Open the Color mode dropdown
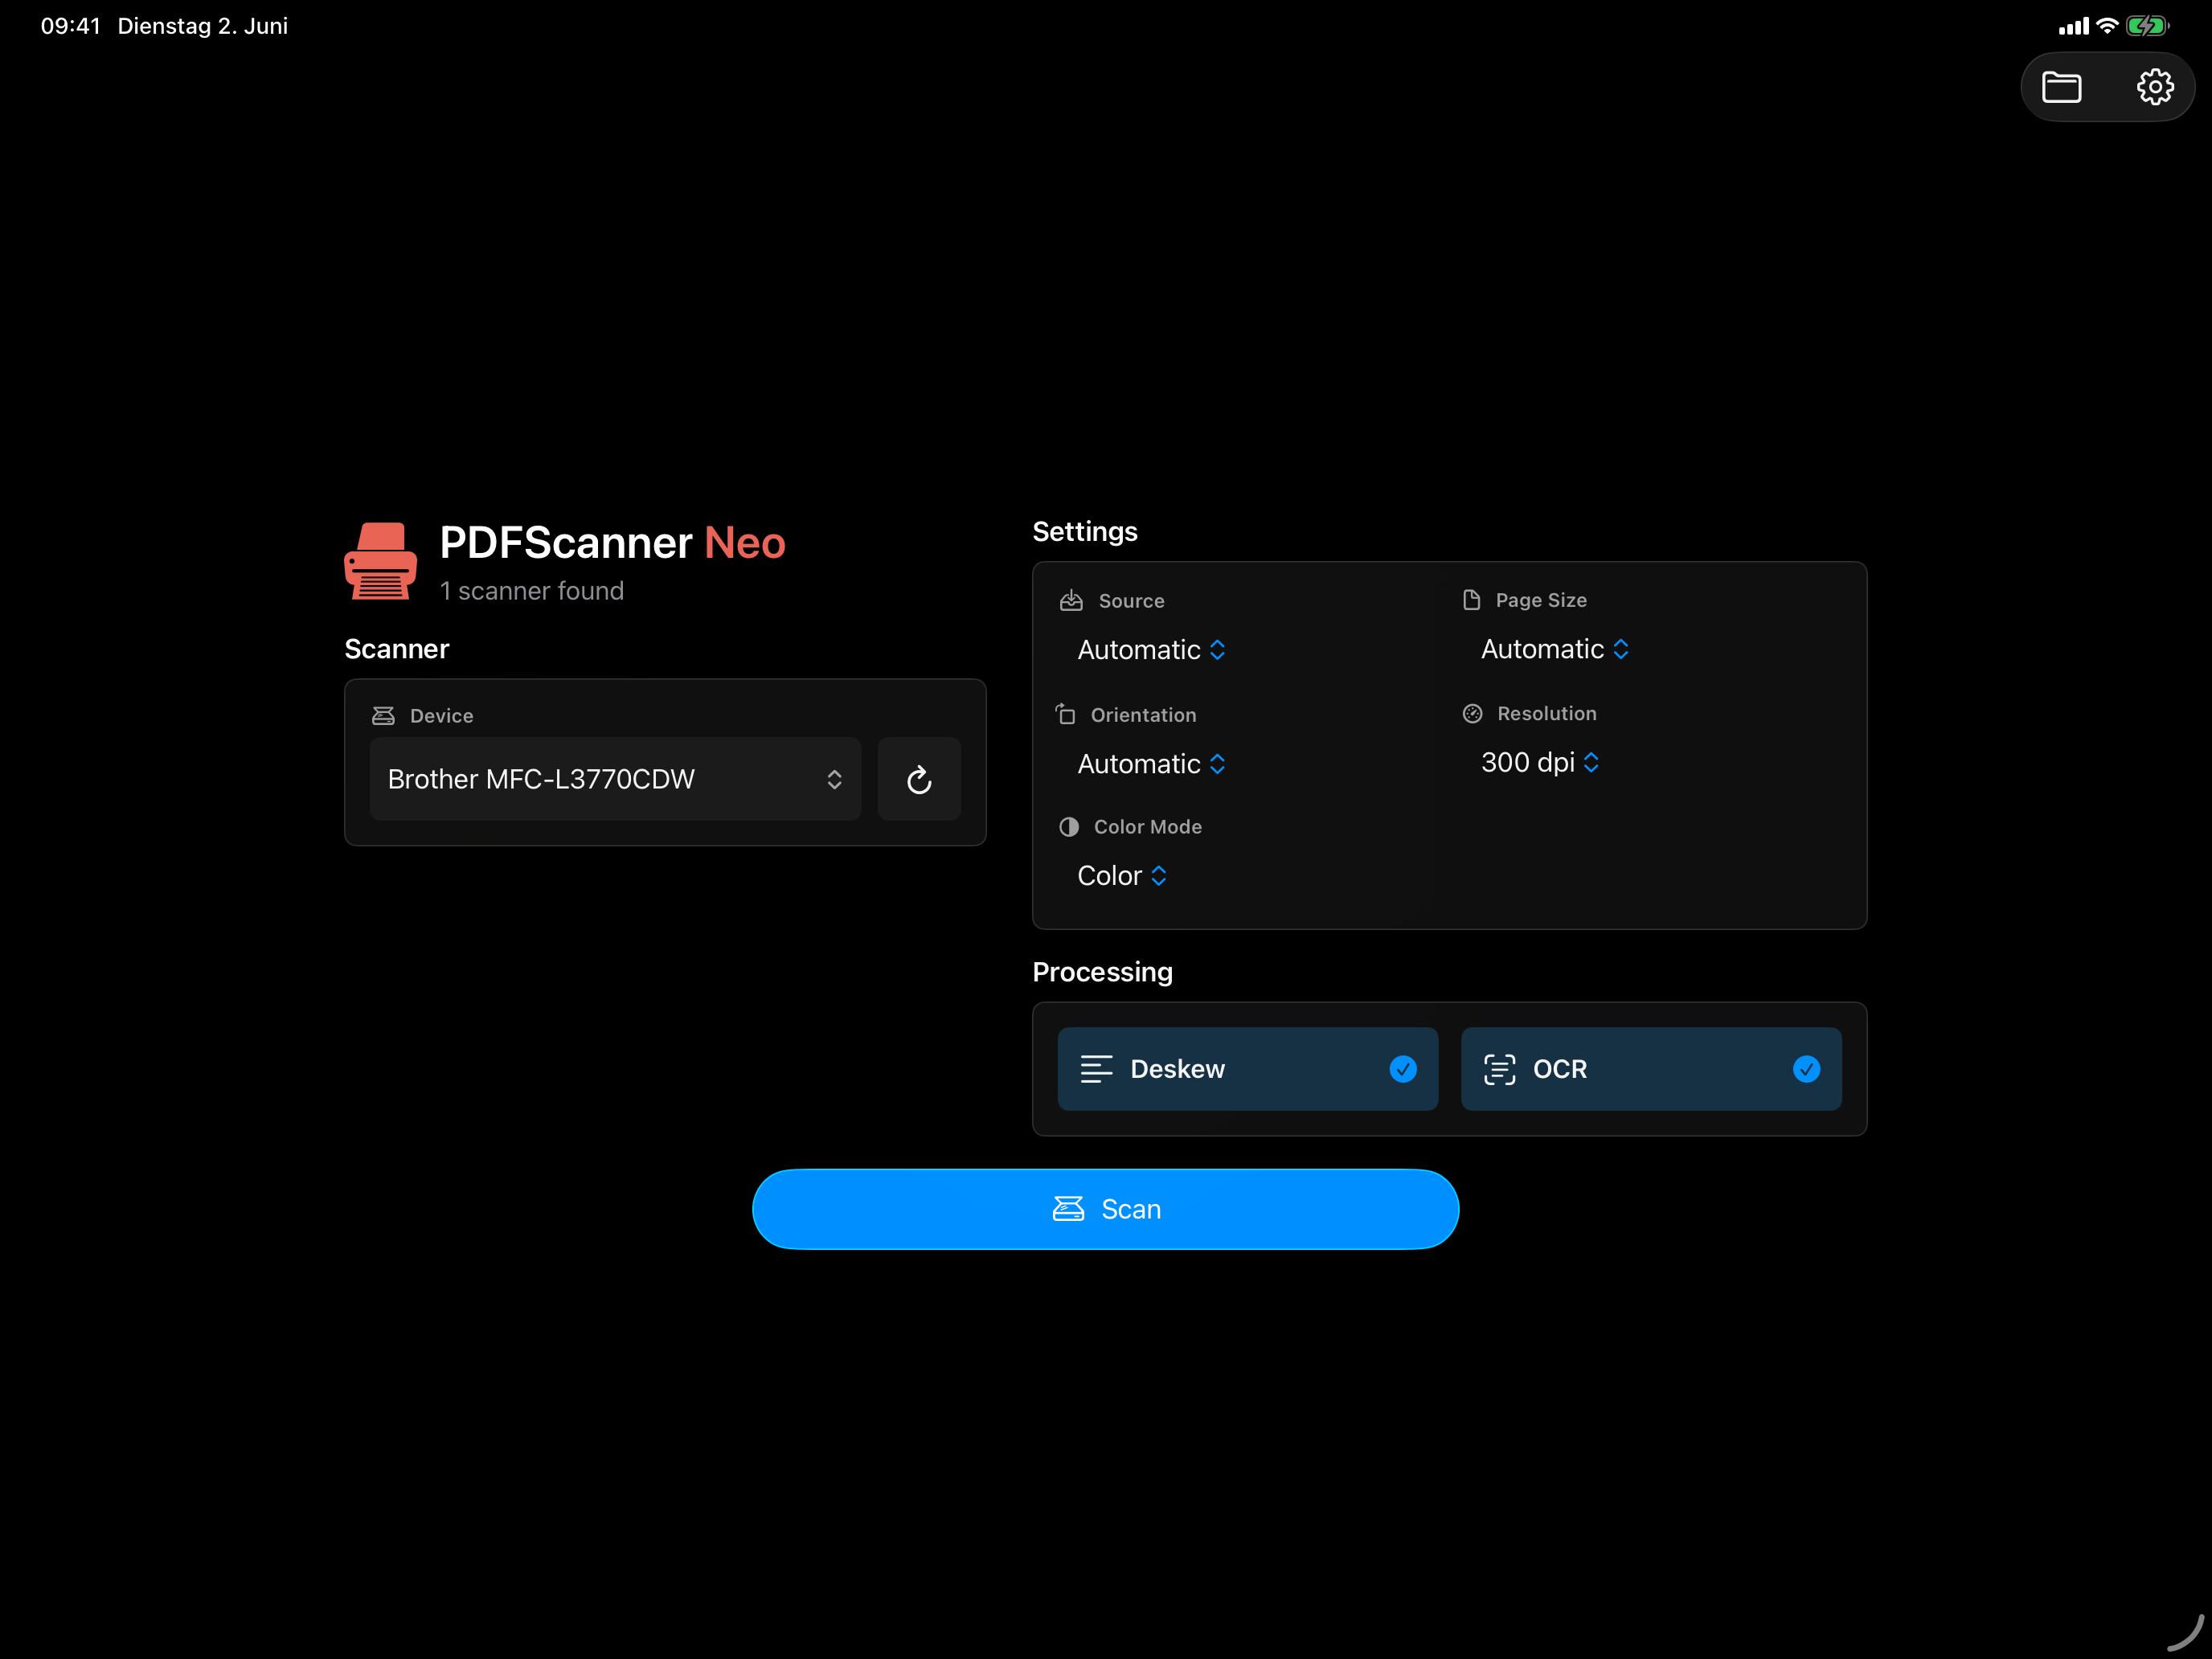Image resolution: width=2212 pixels, height=1659 pixels. (x=1122, y=876)
